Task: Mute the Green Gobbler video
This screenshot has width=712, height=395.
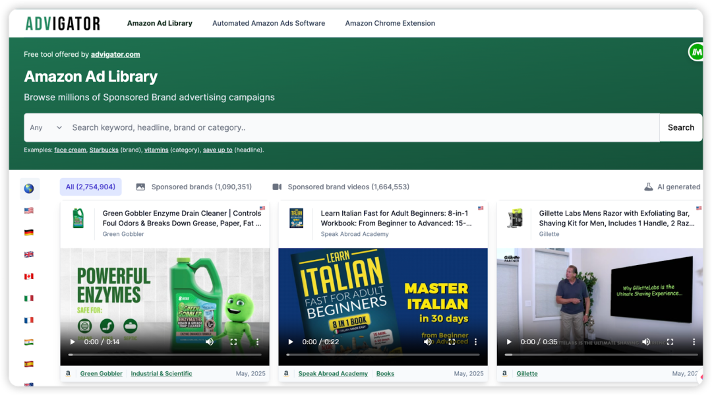Action: 210,342
